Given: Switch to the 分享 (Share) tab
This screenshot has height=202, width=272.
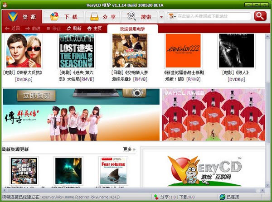Looking at the screenshot, I should click(103, 17).
